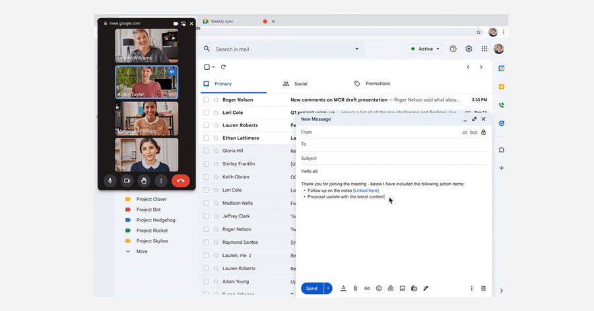
Task: Send the new message
Action: point(312,289)
